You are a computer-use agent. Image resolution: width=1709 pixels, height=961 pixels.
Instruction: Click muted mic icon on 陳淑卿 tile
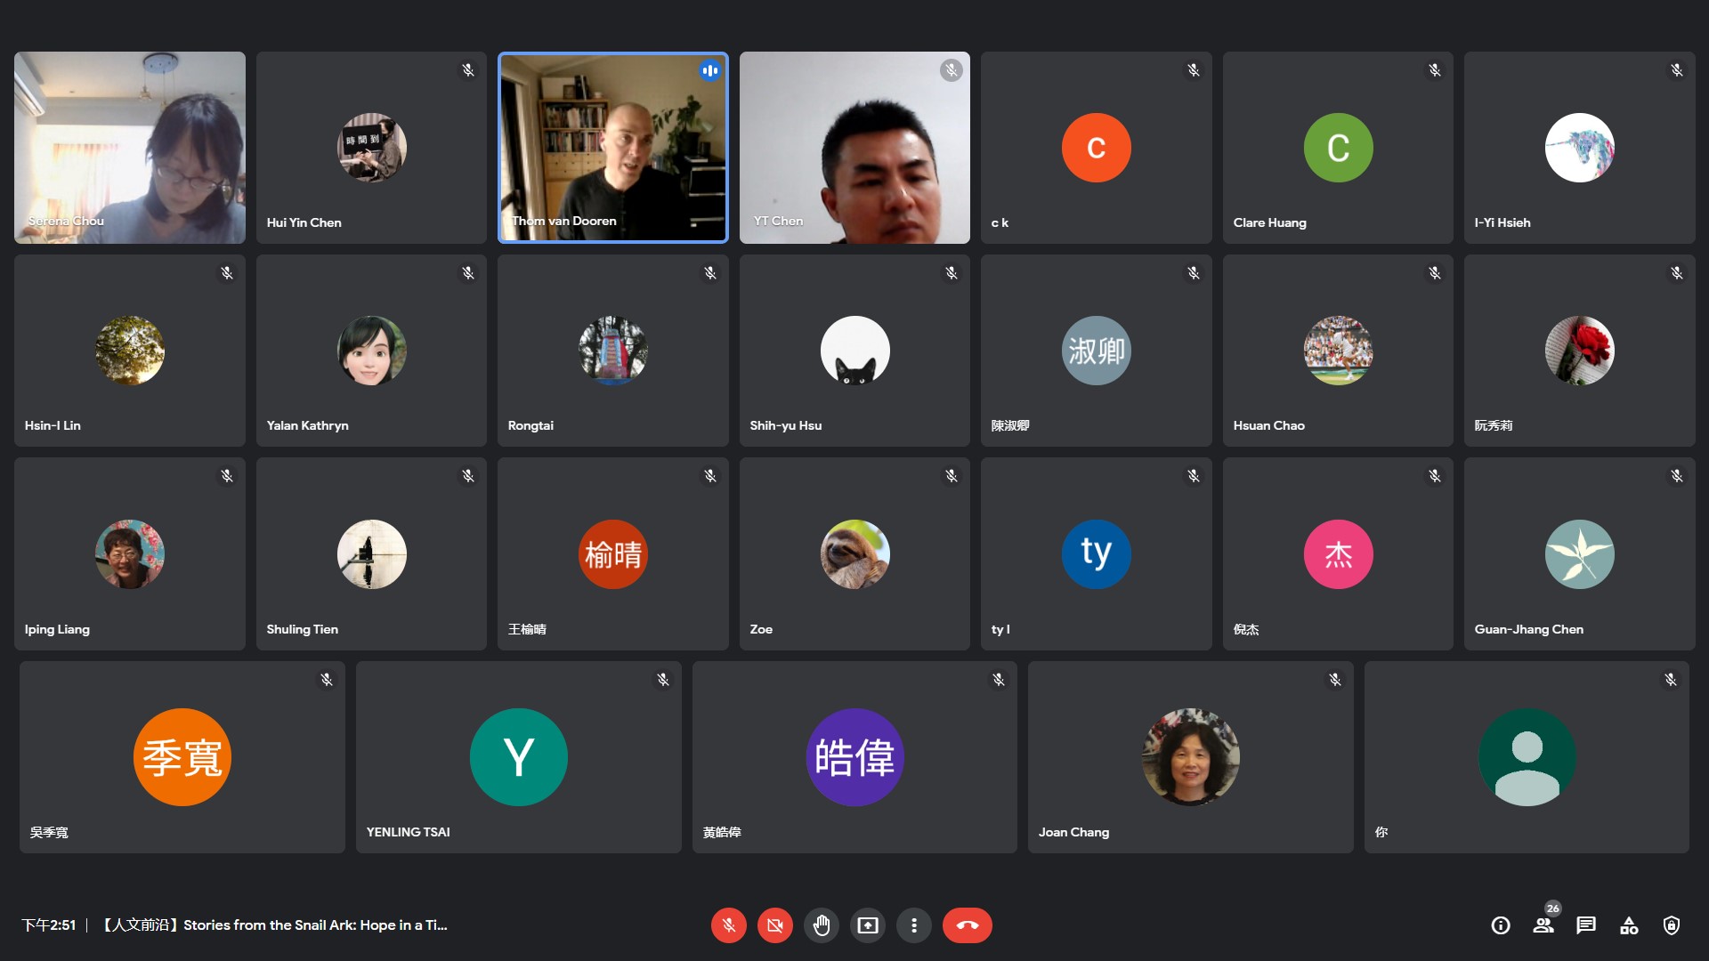click(1194, 273)
